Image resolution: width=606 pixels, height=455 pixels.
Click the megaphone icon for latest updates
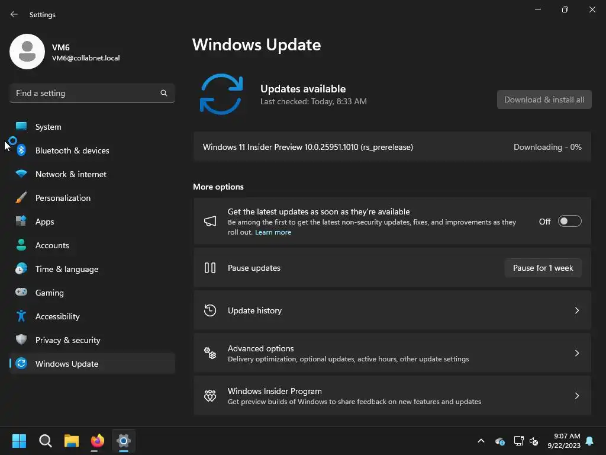pos(210,222)
